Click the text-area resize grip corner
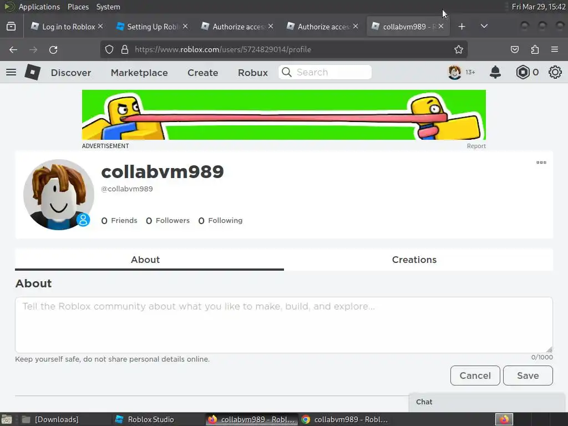This screenshot has width=568, height=426. 549,349
